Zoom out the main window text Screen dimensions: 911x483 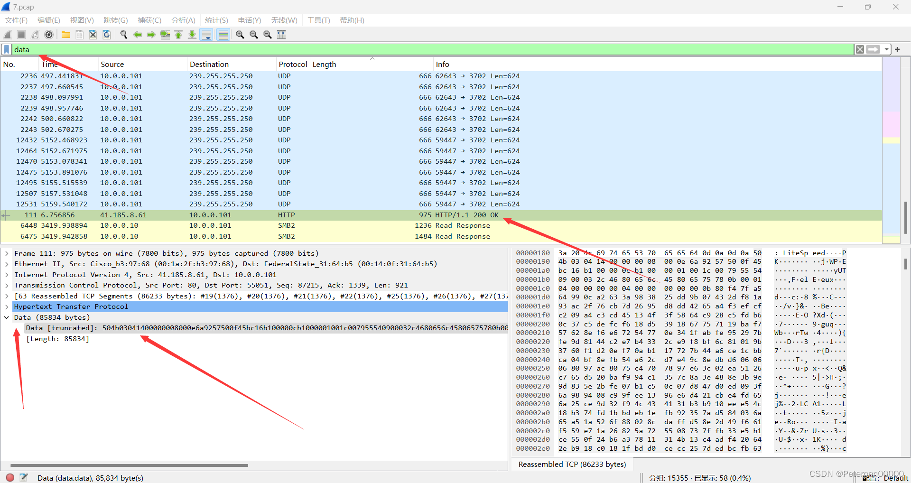pos(254,35)
